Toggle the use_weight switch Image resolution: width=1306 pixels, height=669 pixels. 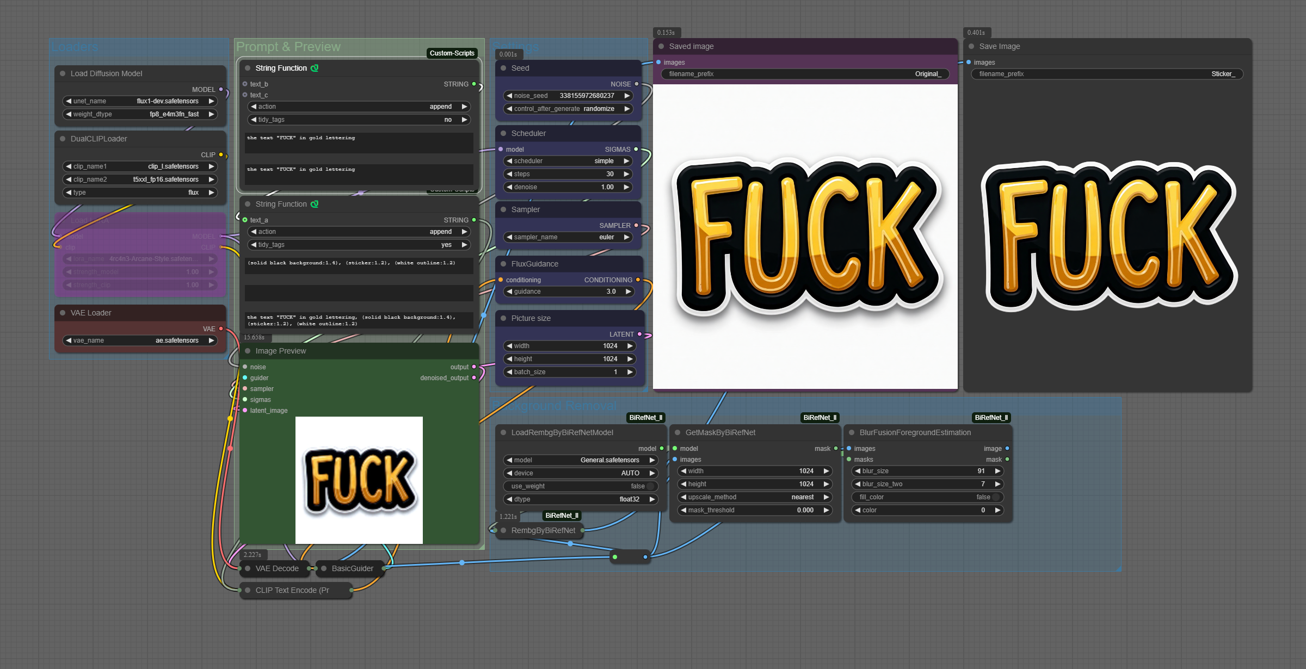[649, 486]
